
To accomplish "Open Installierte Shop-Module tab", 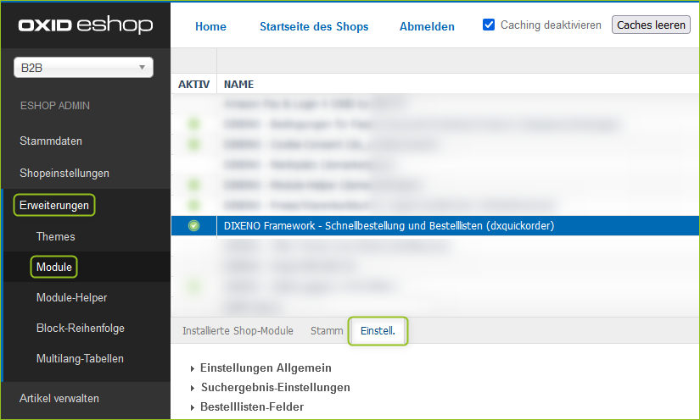I will (x=238, y=331).
